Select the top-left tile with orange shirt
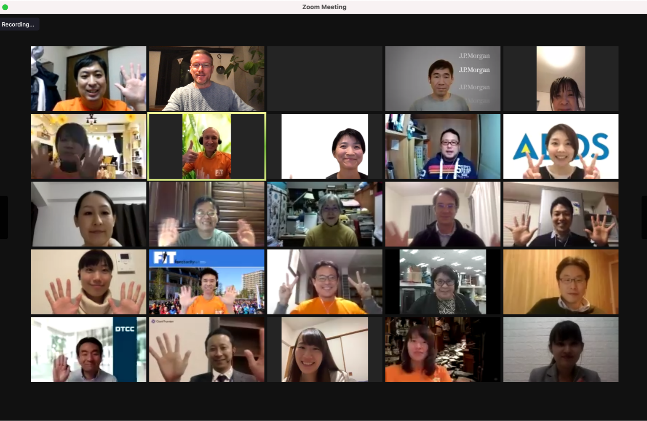 (x=88, y=79)
